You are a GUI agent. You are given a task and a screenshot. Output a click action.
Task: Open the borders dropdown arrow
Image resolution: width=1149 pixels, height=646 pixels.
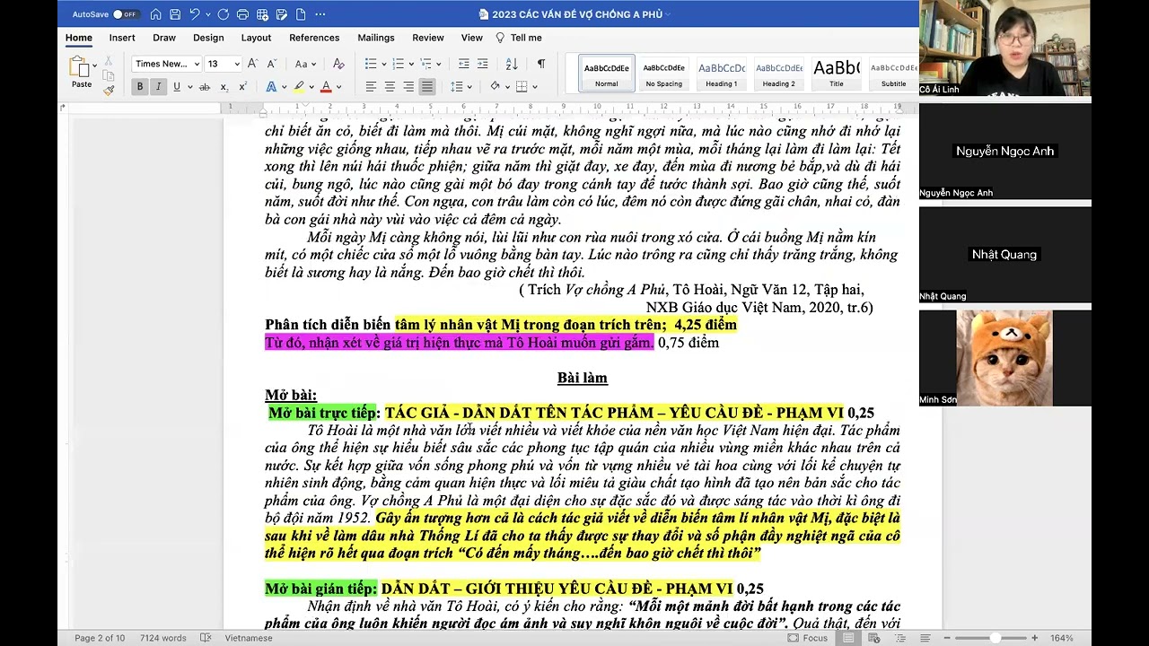point(533,87)
